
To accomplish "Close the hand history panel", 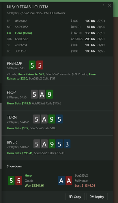I will point(109,6).
